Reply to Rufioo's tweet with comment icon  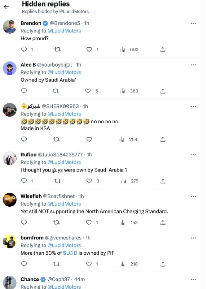(24, 181)
